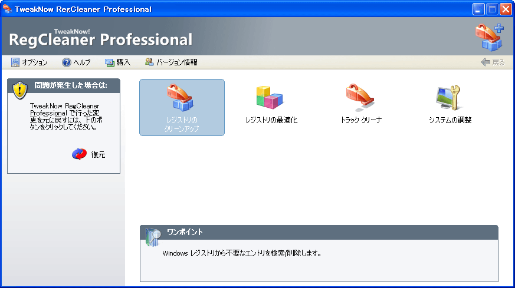The image size is (515, 288).
Task: Click the ワンポイント tip panel icon
Action: tap(153, 237)
